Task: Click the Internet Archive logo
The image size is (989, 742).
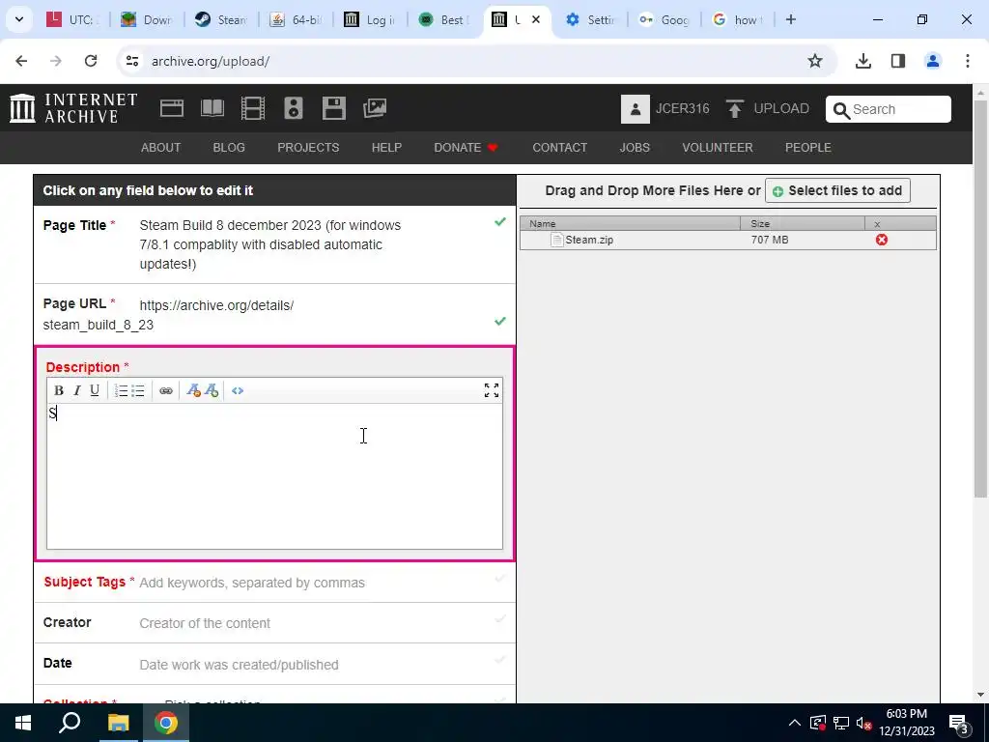Action: point(73,108)
